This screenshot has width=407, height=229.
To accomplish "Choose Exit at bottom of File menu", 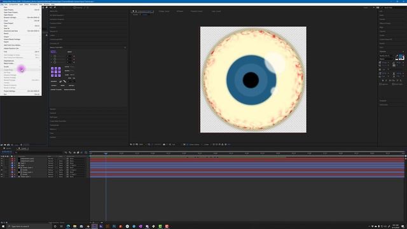I will point(21,94).
